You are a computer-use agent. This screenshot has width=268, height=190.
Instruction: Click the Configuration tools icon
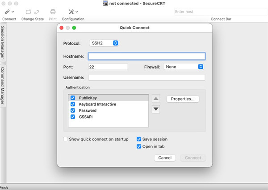point(71,12)
